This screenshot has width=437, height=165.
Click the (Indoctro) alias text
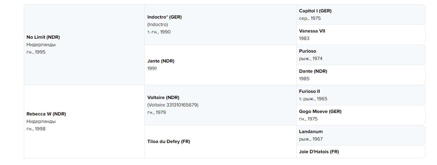coord(158,24)
